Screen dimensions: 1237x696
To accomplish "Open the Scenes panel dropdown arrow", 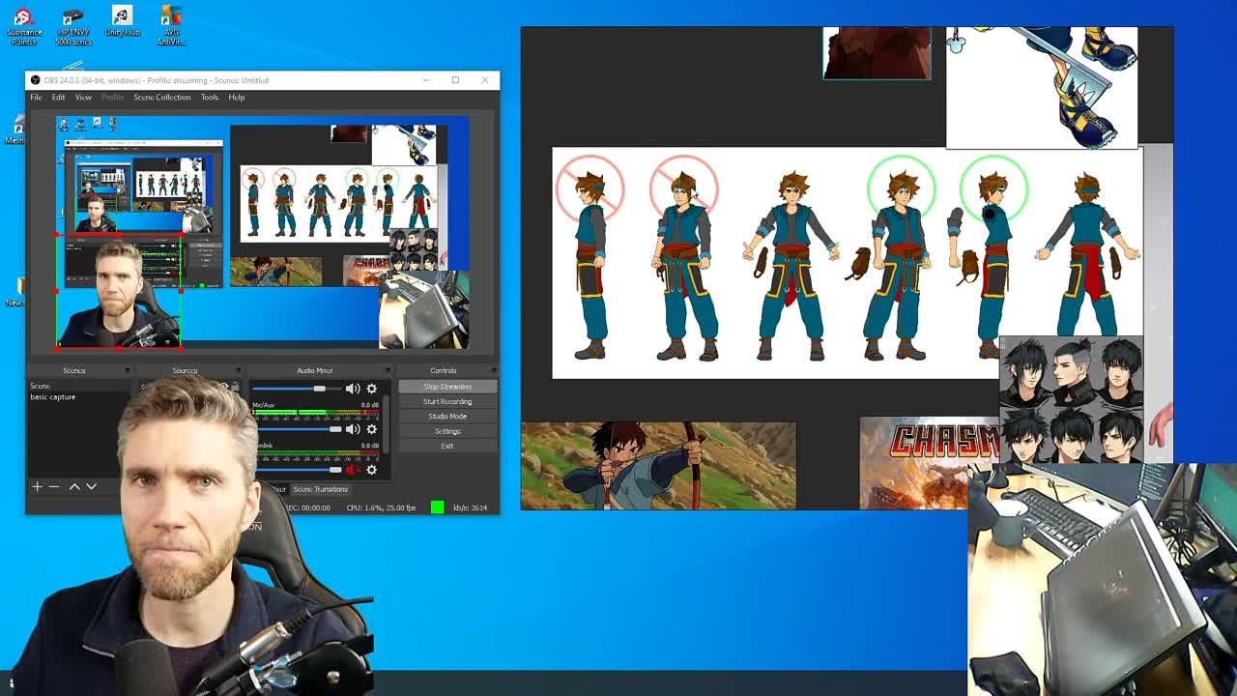I will point(127,370).
